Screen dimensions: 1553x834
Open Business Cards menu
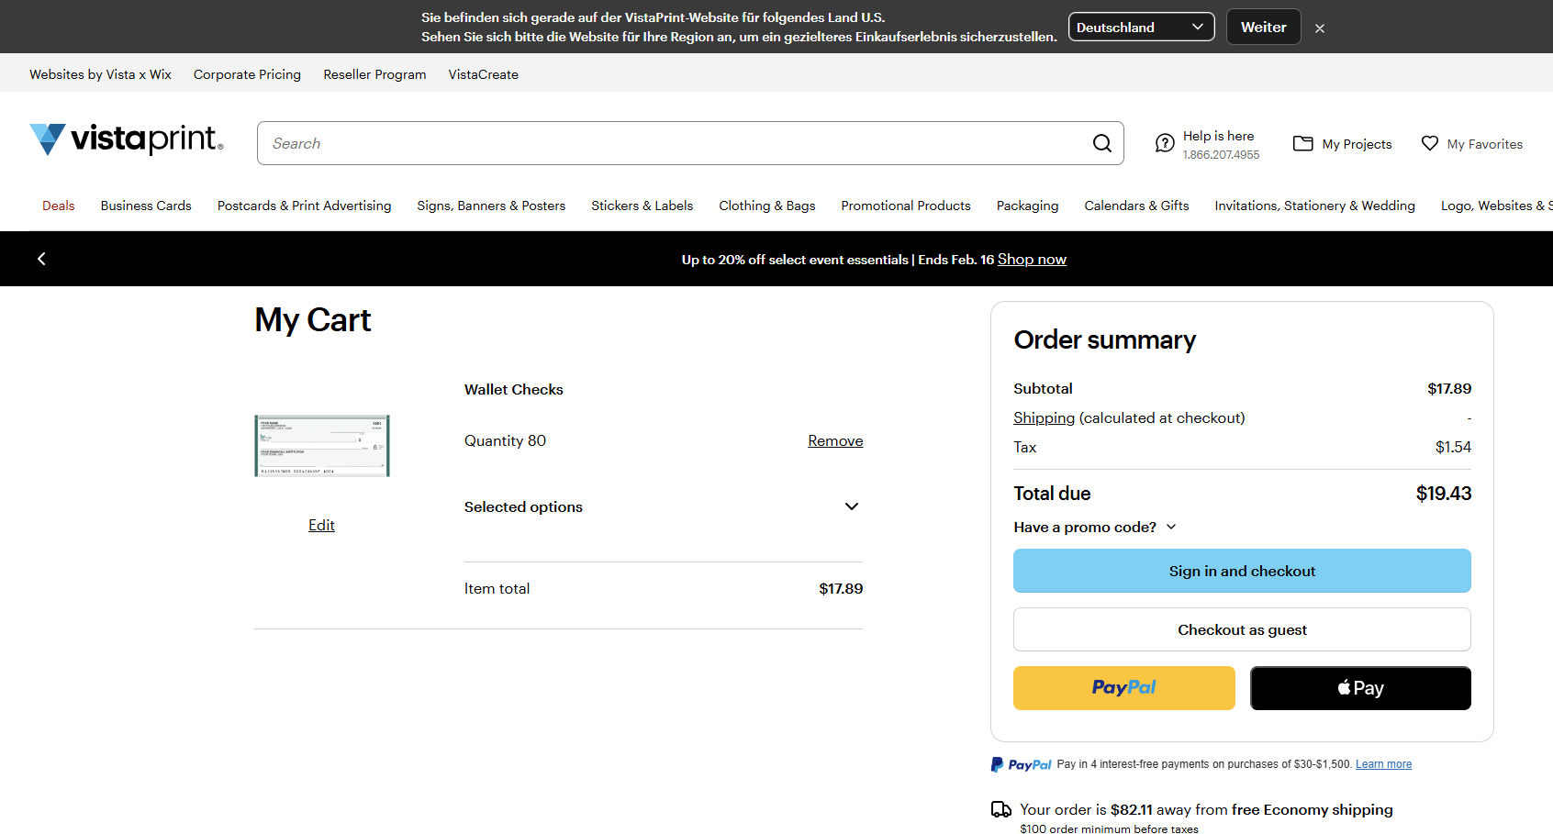146,206
